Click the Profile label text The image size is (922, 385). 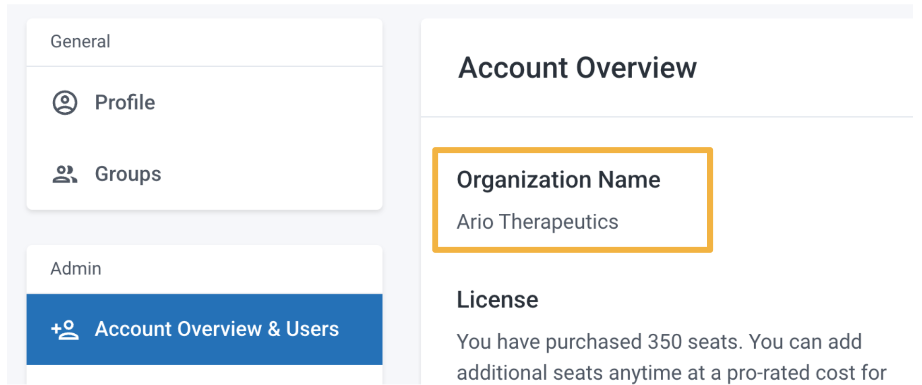125,103
